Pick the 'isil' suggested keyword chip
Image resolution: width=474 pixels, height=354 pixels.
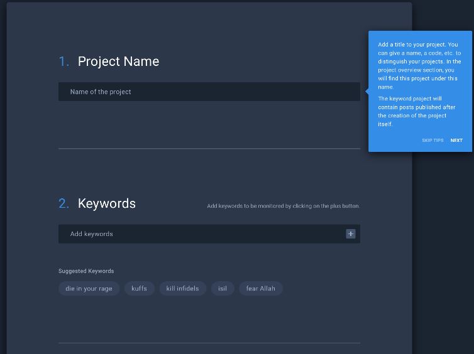[223, 289]
